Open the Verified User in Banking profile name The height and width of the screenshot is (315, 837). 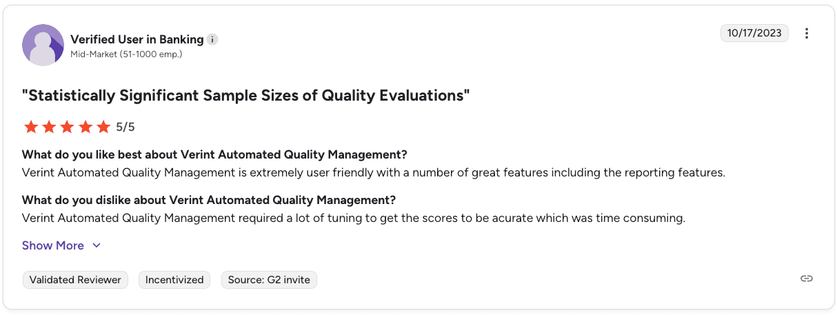click(x=137, y=39)
